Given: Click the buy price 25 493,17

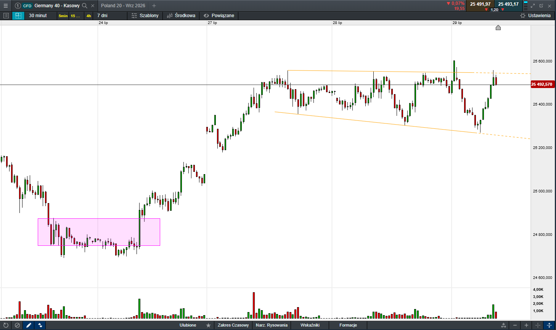Looking at the screenshot, I should 508,4.
